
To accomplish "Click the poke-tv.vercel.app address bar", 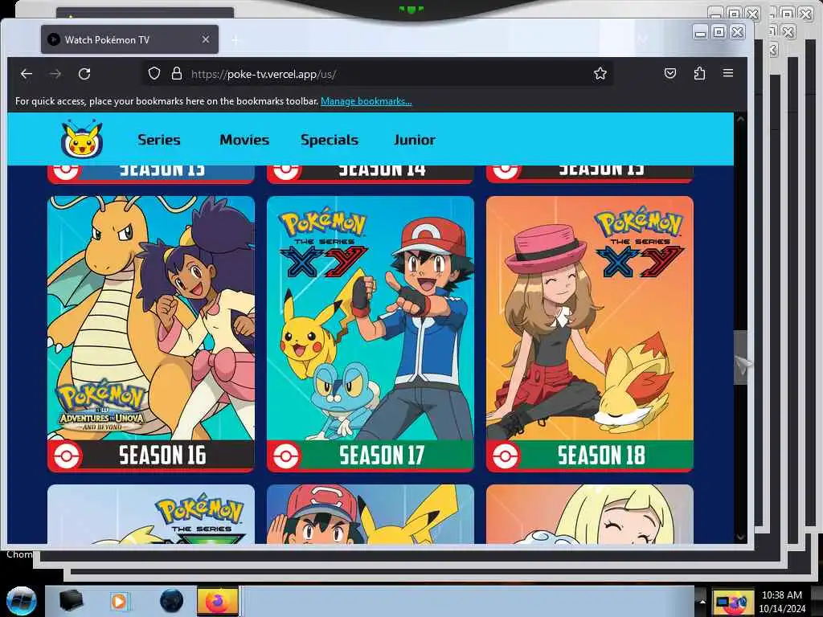I will pos(378,73).
